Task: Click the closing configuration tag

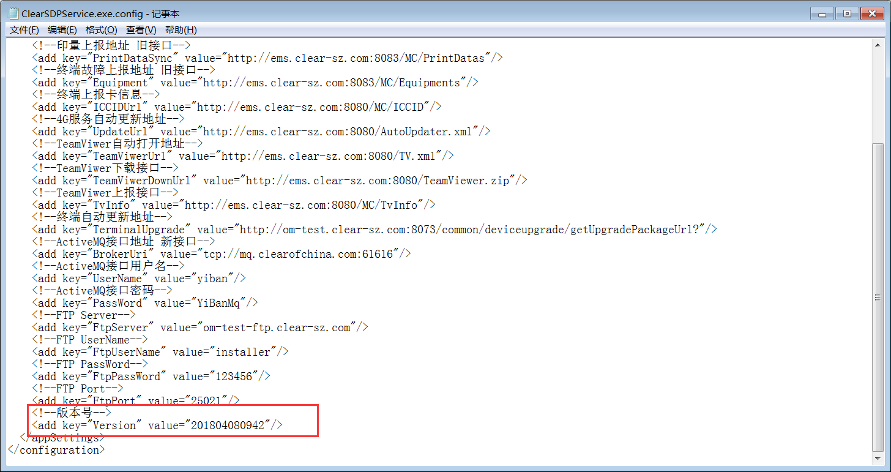Action: point(56,450)
